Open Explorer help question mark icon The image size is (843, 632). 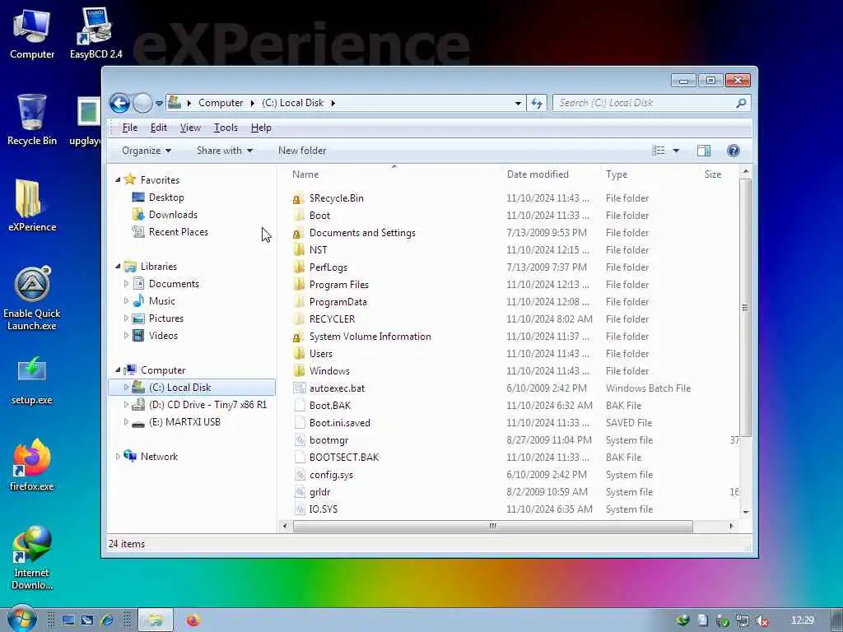733,151
